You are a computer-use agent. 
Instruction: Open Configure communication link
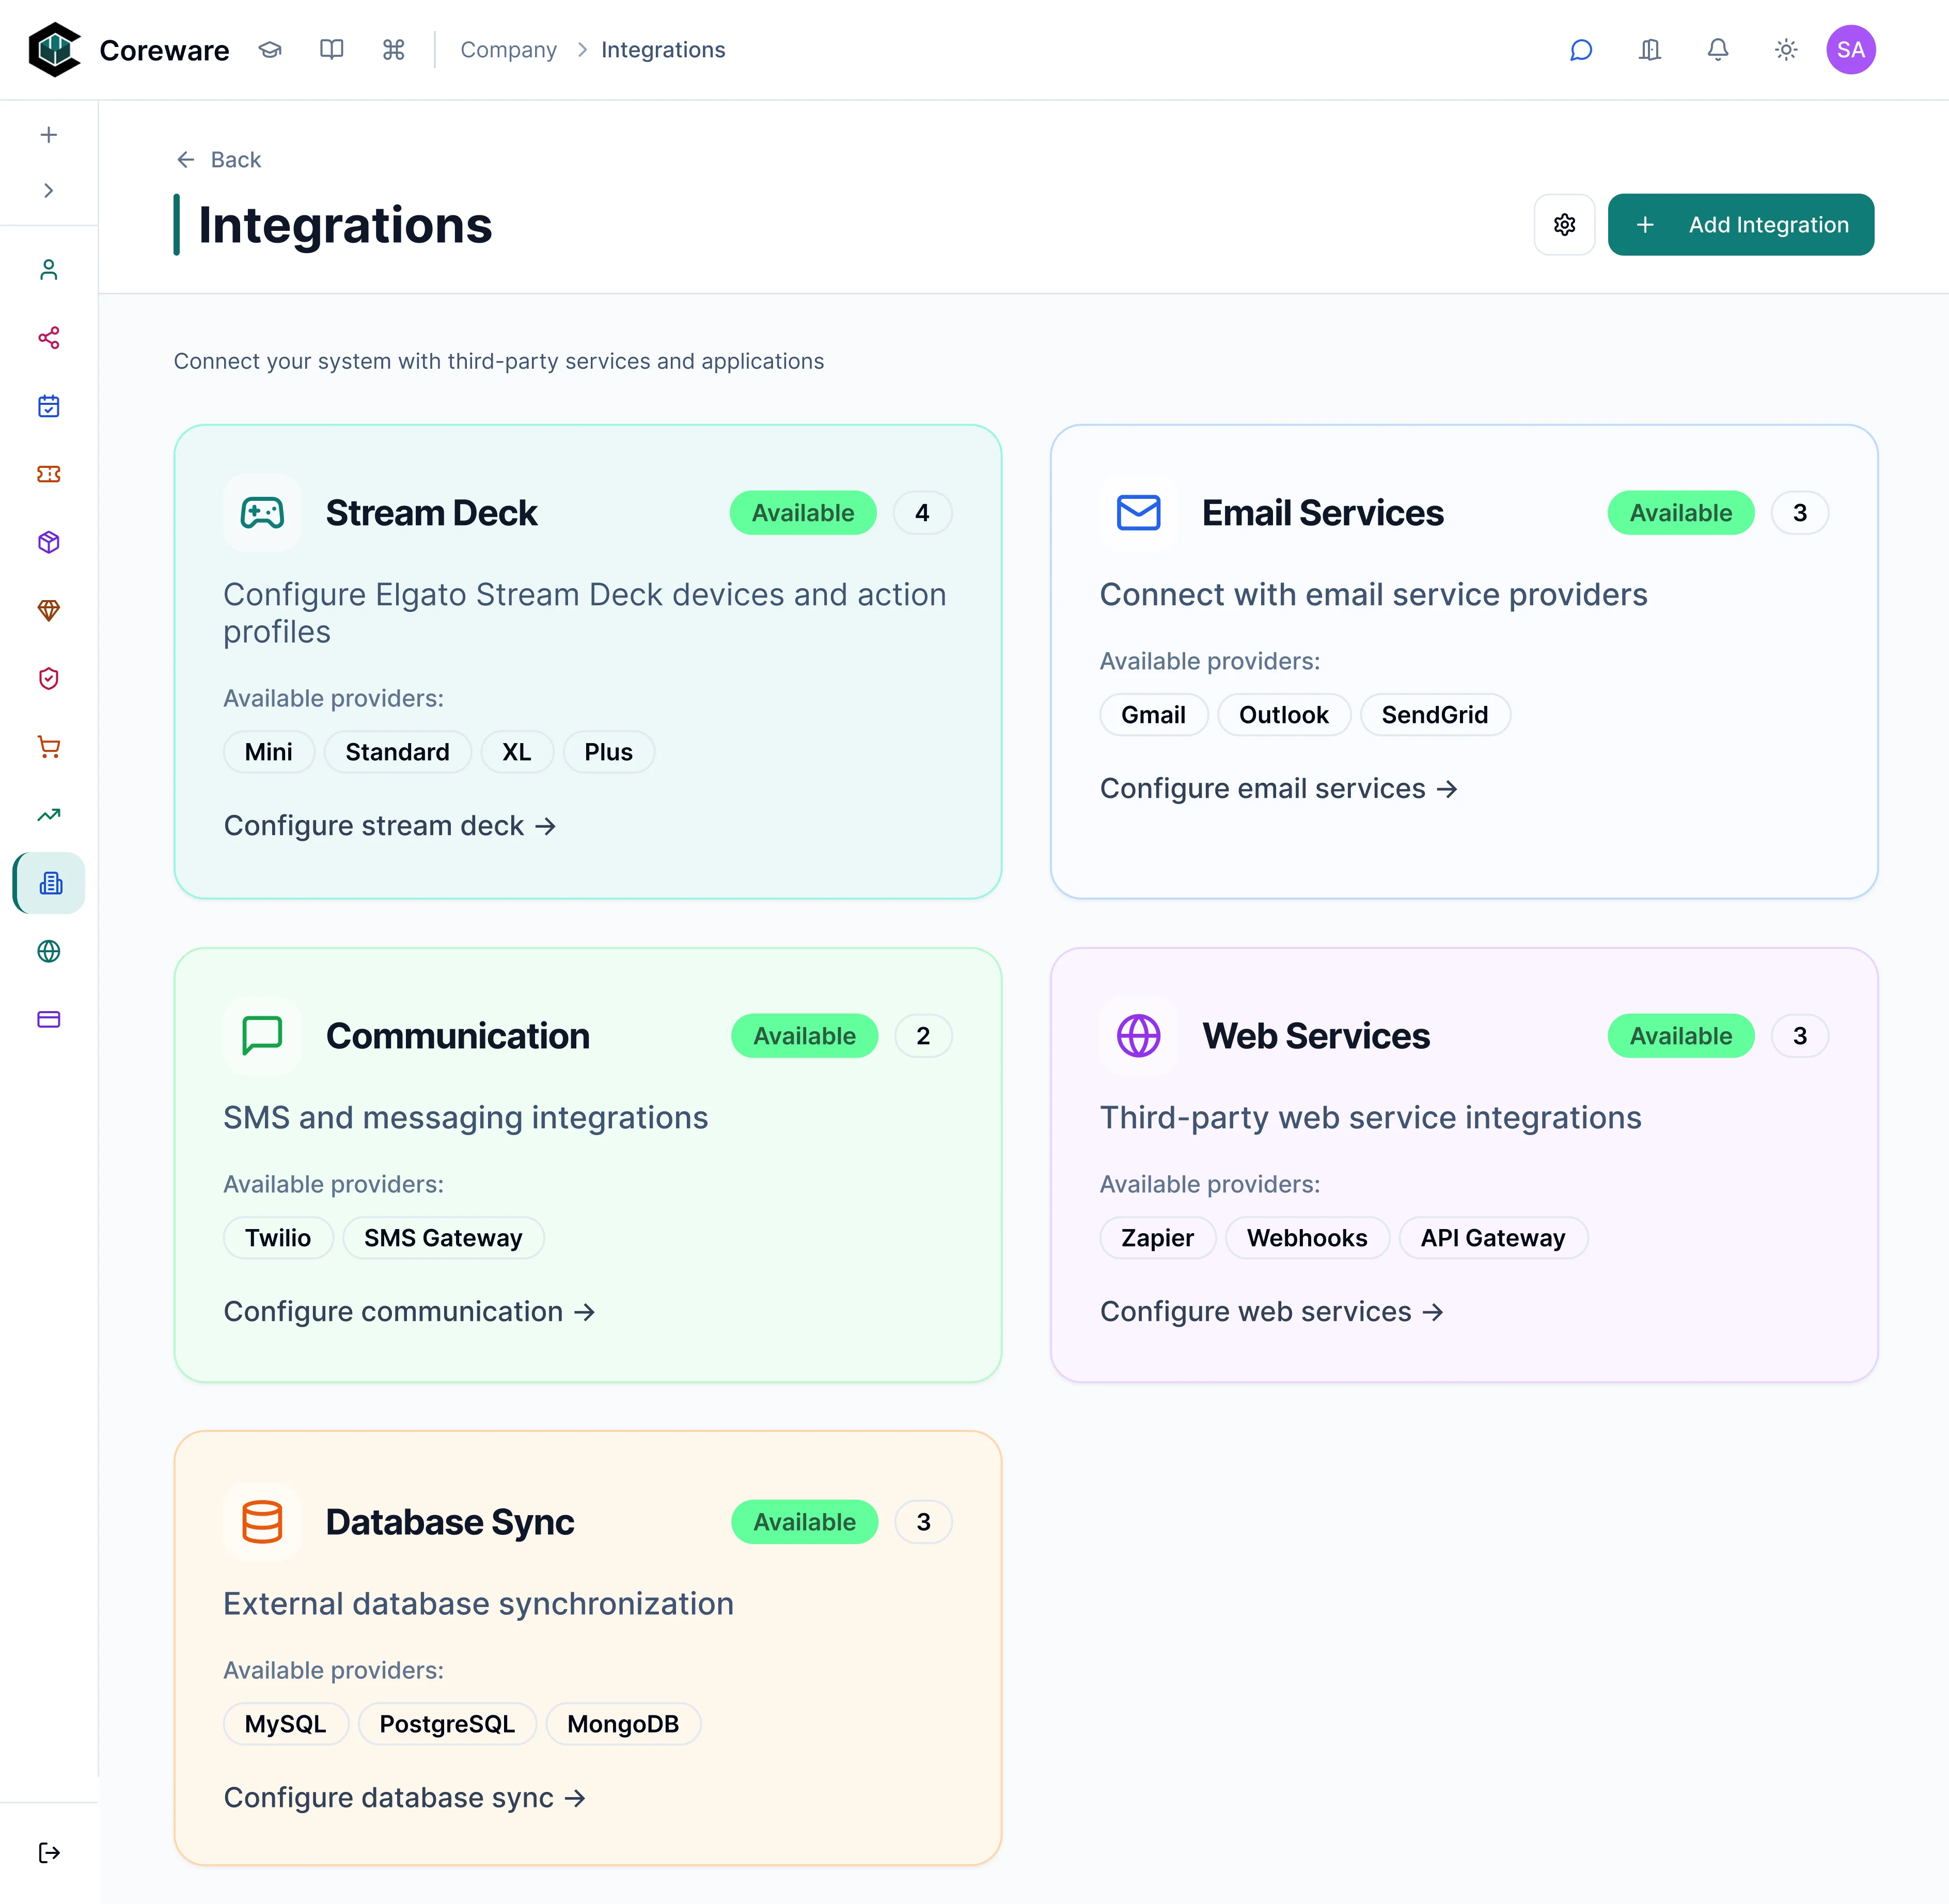410,1312
